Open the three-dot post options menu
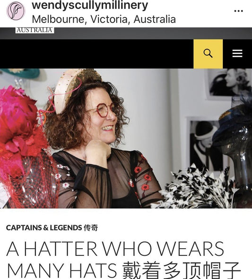The height and width of the screenshot is (279, 252). point(238,11)
